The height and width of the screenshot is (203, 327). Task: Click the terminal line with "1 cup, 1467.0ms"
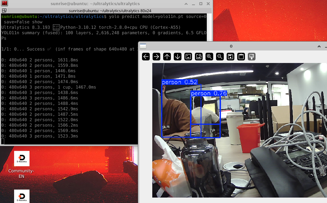click(x=49, y=87)
